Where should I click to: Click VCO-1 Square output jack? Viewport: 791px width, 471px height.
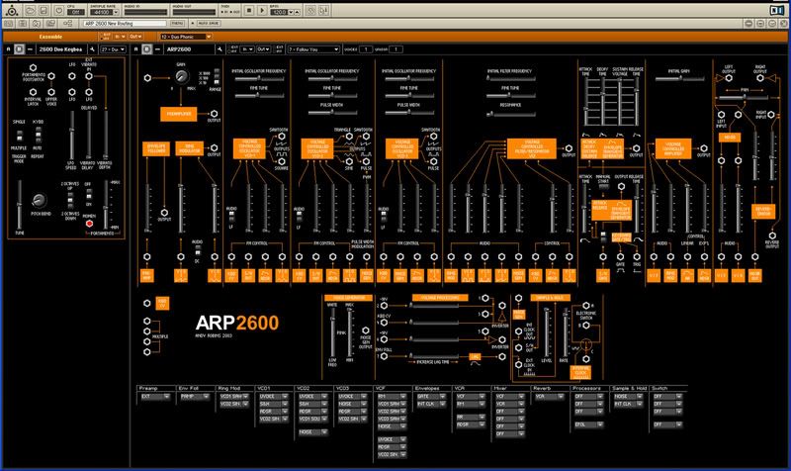282,161
